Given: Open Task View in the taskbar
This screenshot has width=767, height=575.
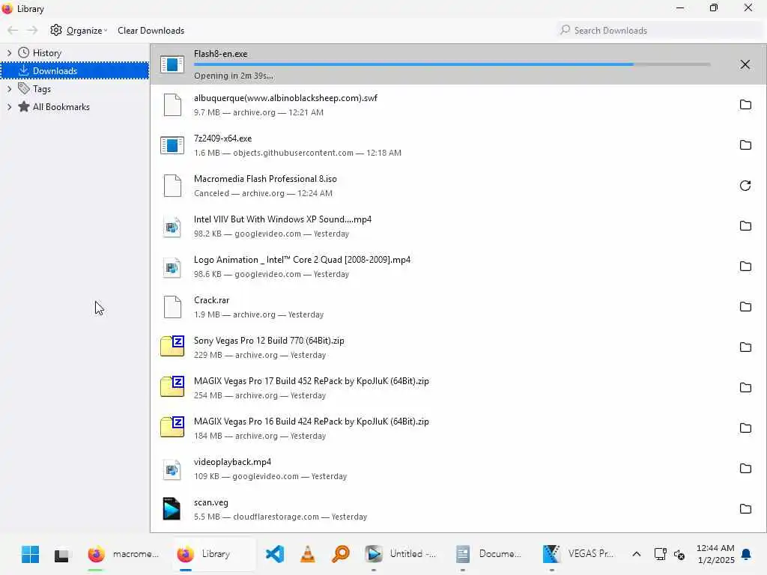Looking at the screenshot, I should click(61, 554).
